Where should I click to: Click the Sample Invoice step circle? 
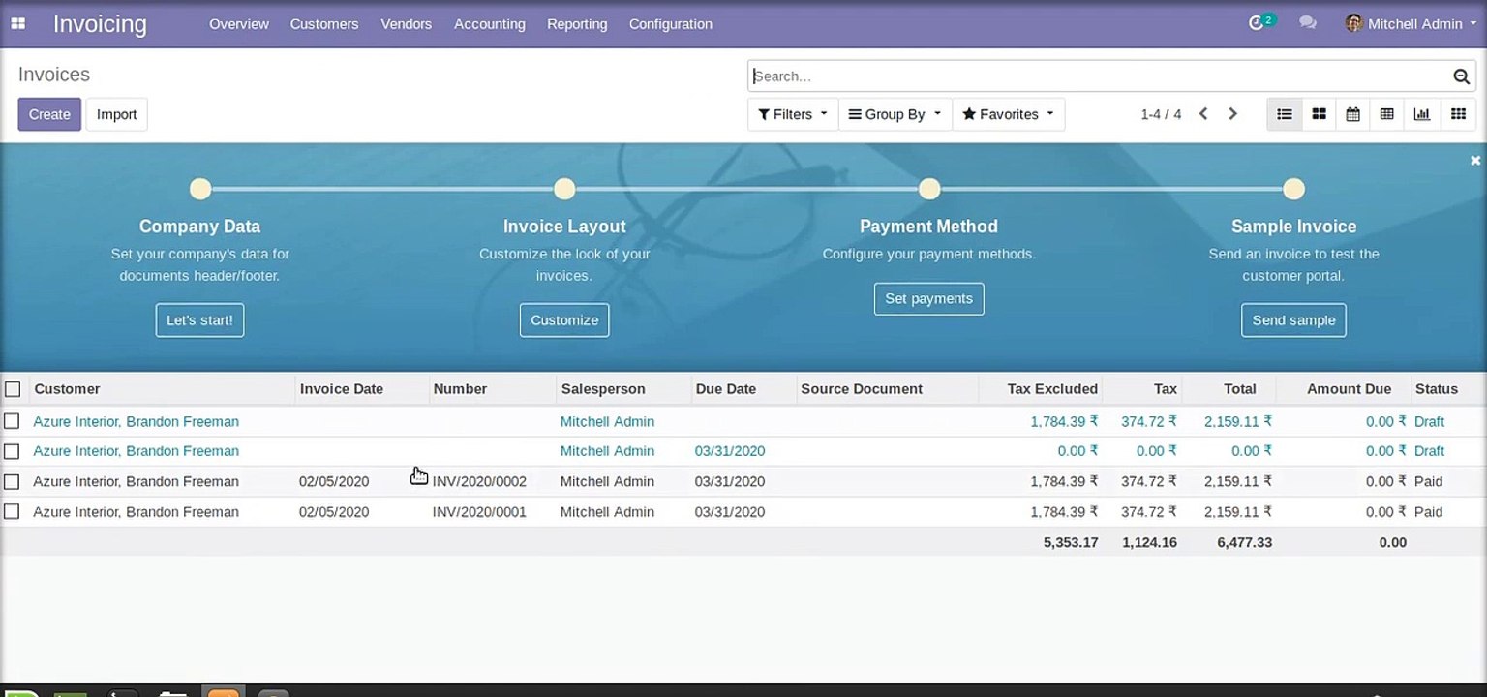pos(1293,189)
